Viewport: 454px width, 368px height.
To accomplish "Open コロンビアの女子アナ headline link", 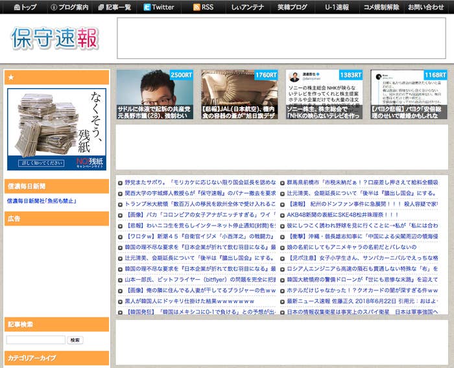I will (200, 215).
